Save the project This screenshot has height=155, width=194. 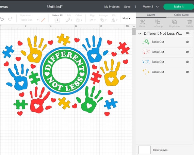pos(127,7)
